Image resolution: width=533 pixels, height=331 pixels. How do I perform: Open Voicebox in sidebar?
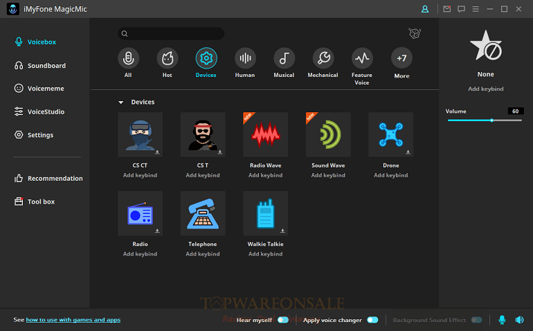pos(35,42)
